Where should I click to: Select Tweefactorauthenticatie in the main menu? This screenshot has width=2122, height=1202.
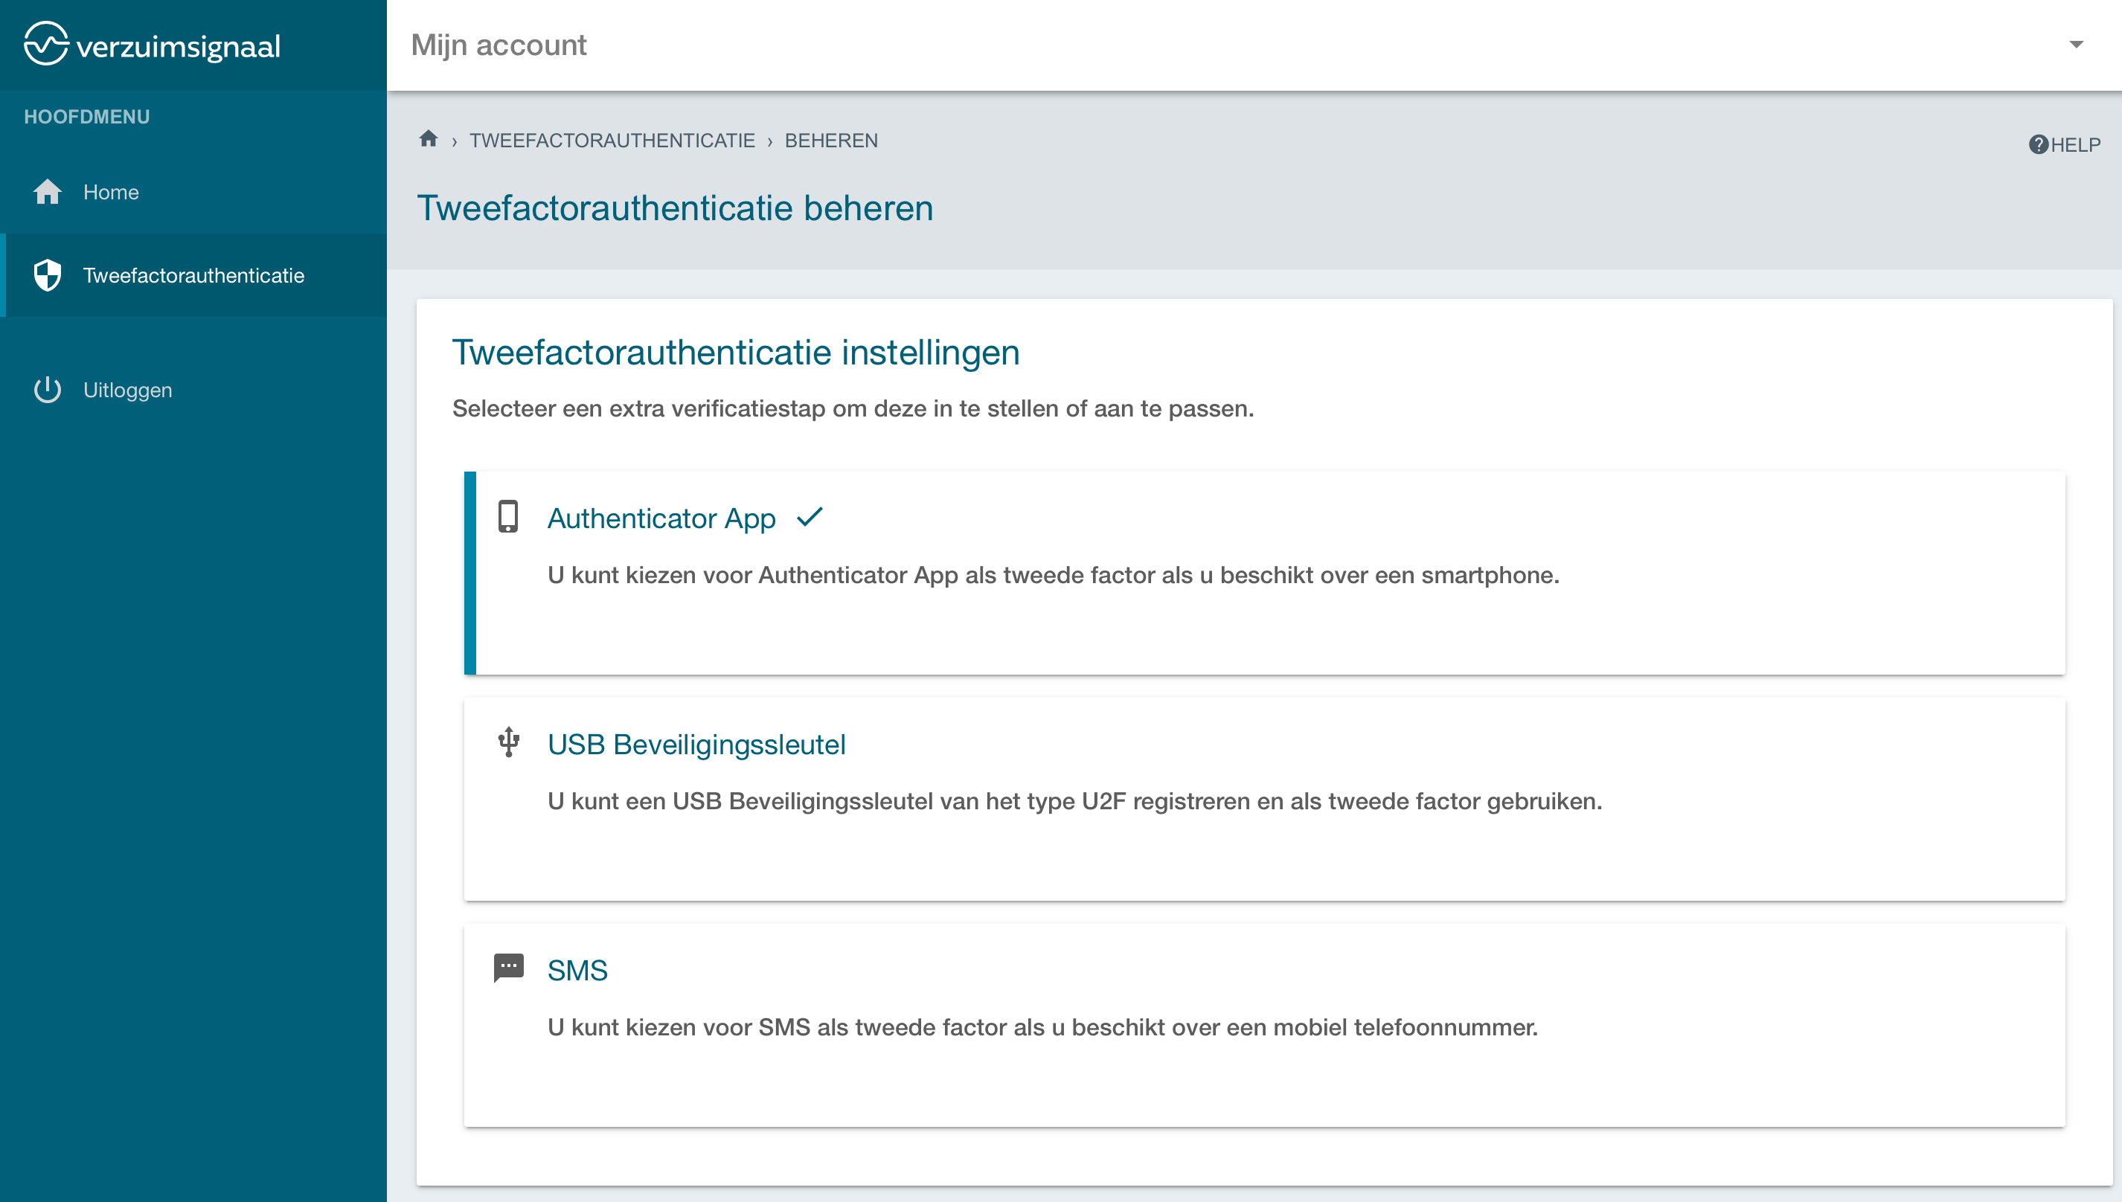(193, 275)
